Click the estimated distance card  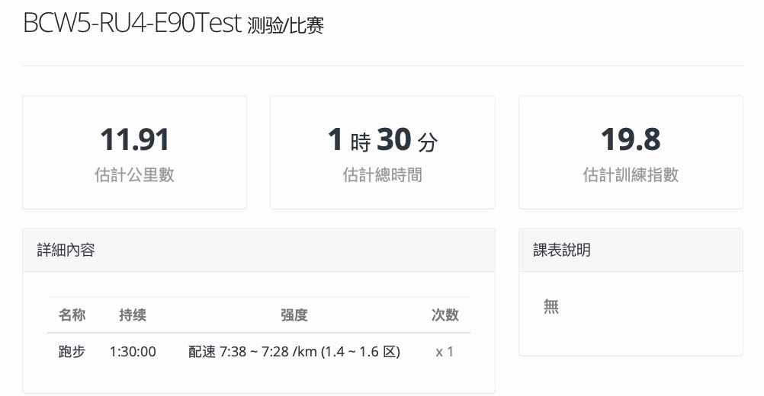pyautogui.click(x=134, y=152)
